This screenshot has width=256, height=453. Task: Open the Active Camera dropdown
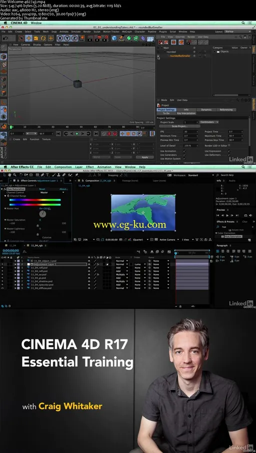[169, 240]
